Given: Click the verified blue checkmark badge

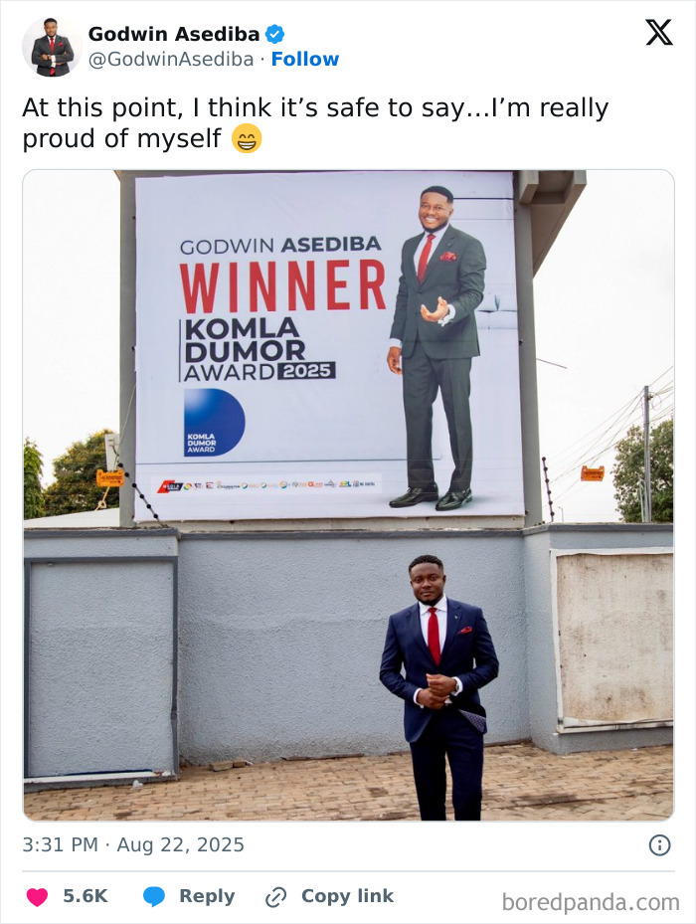Looking at the screenshot, I should click(275, 32).
